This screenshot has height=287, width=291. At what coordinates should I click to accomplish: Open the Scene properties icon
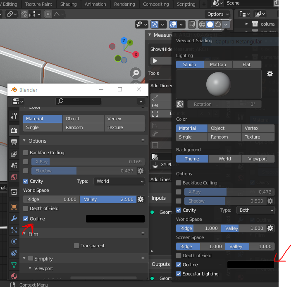[x=14, y=165]
